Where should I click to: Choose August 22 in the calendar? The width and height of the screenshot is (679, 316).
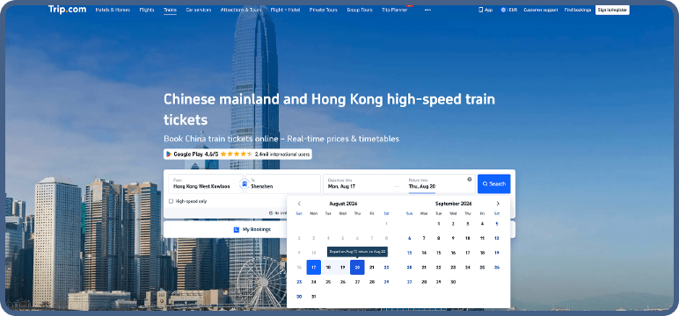coord(386,268)
